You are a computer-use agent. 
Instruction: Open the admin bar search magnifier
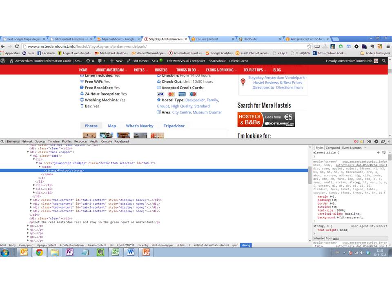tap(384, 61)
